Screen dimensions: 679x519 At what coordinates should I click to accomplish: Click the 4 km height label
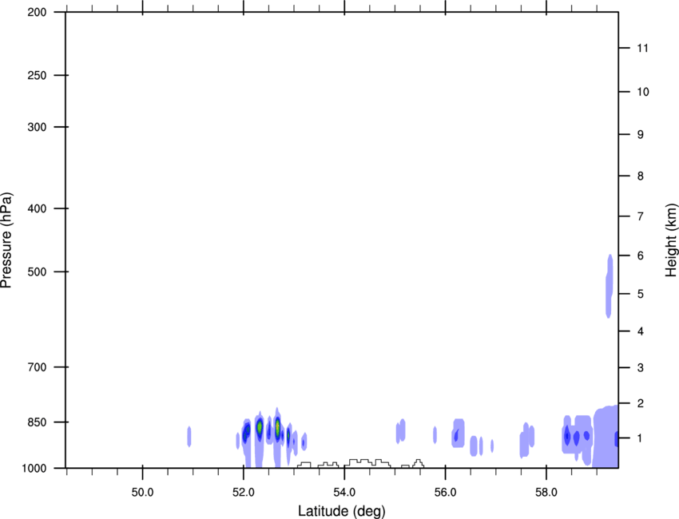(641, 331)
